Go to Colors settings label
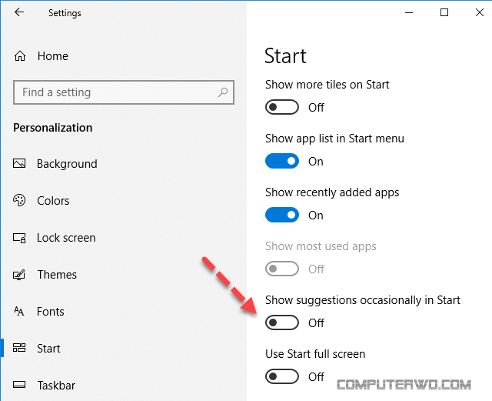Viewport: 492px width, 401px height. [53, 201]
